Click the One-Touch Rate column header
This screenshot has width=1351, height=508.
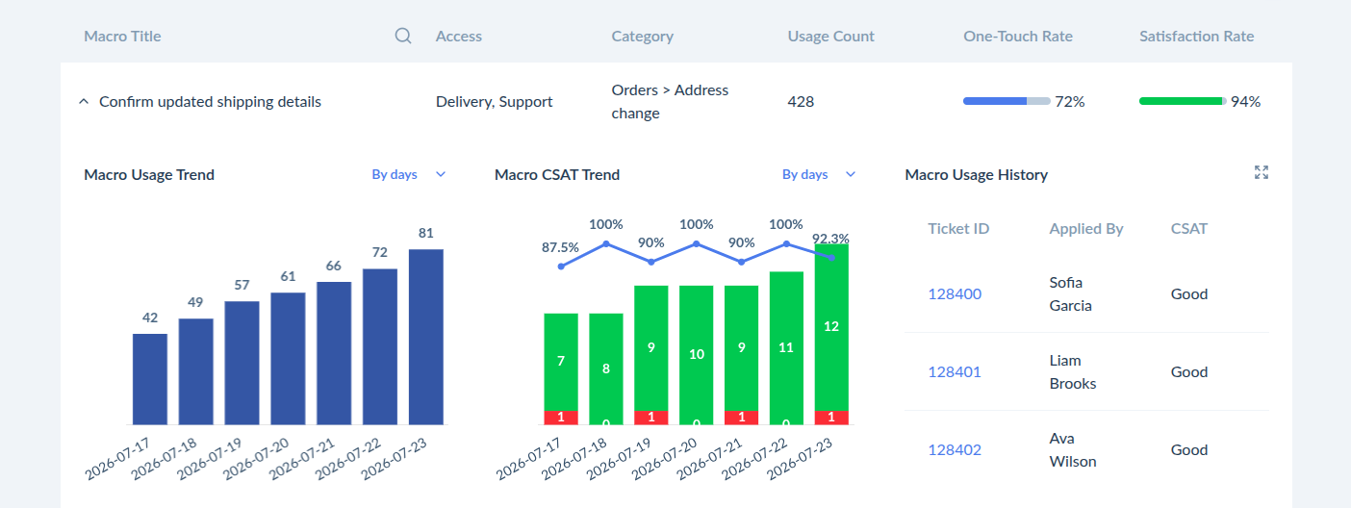tap(1017, 37)
